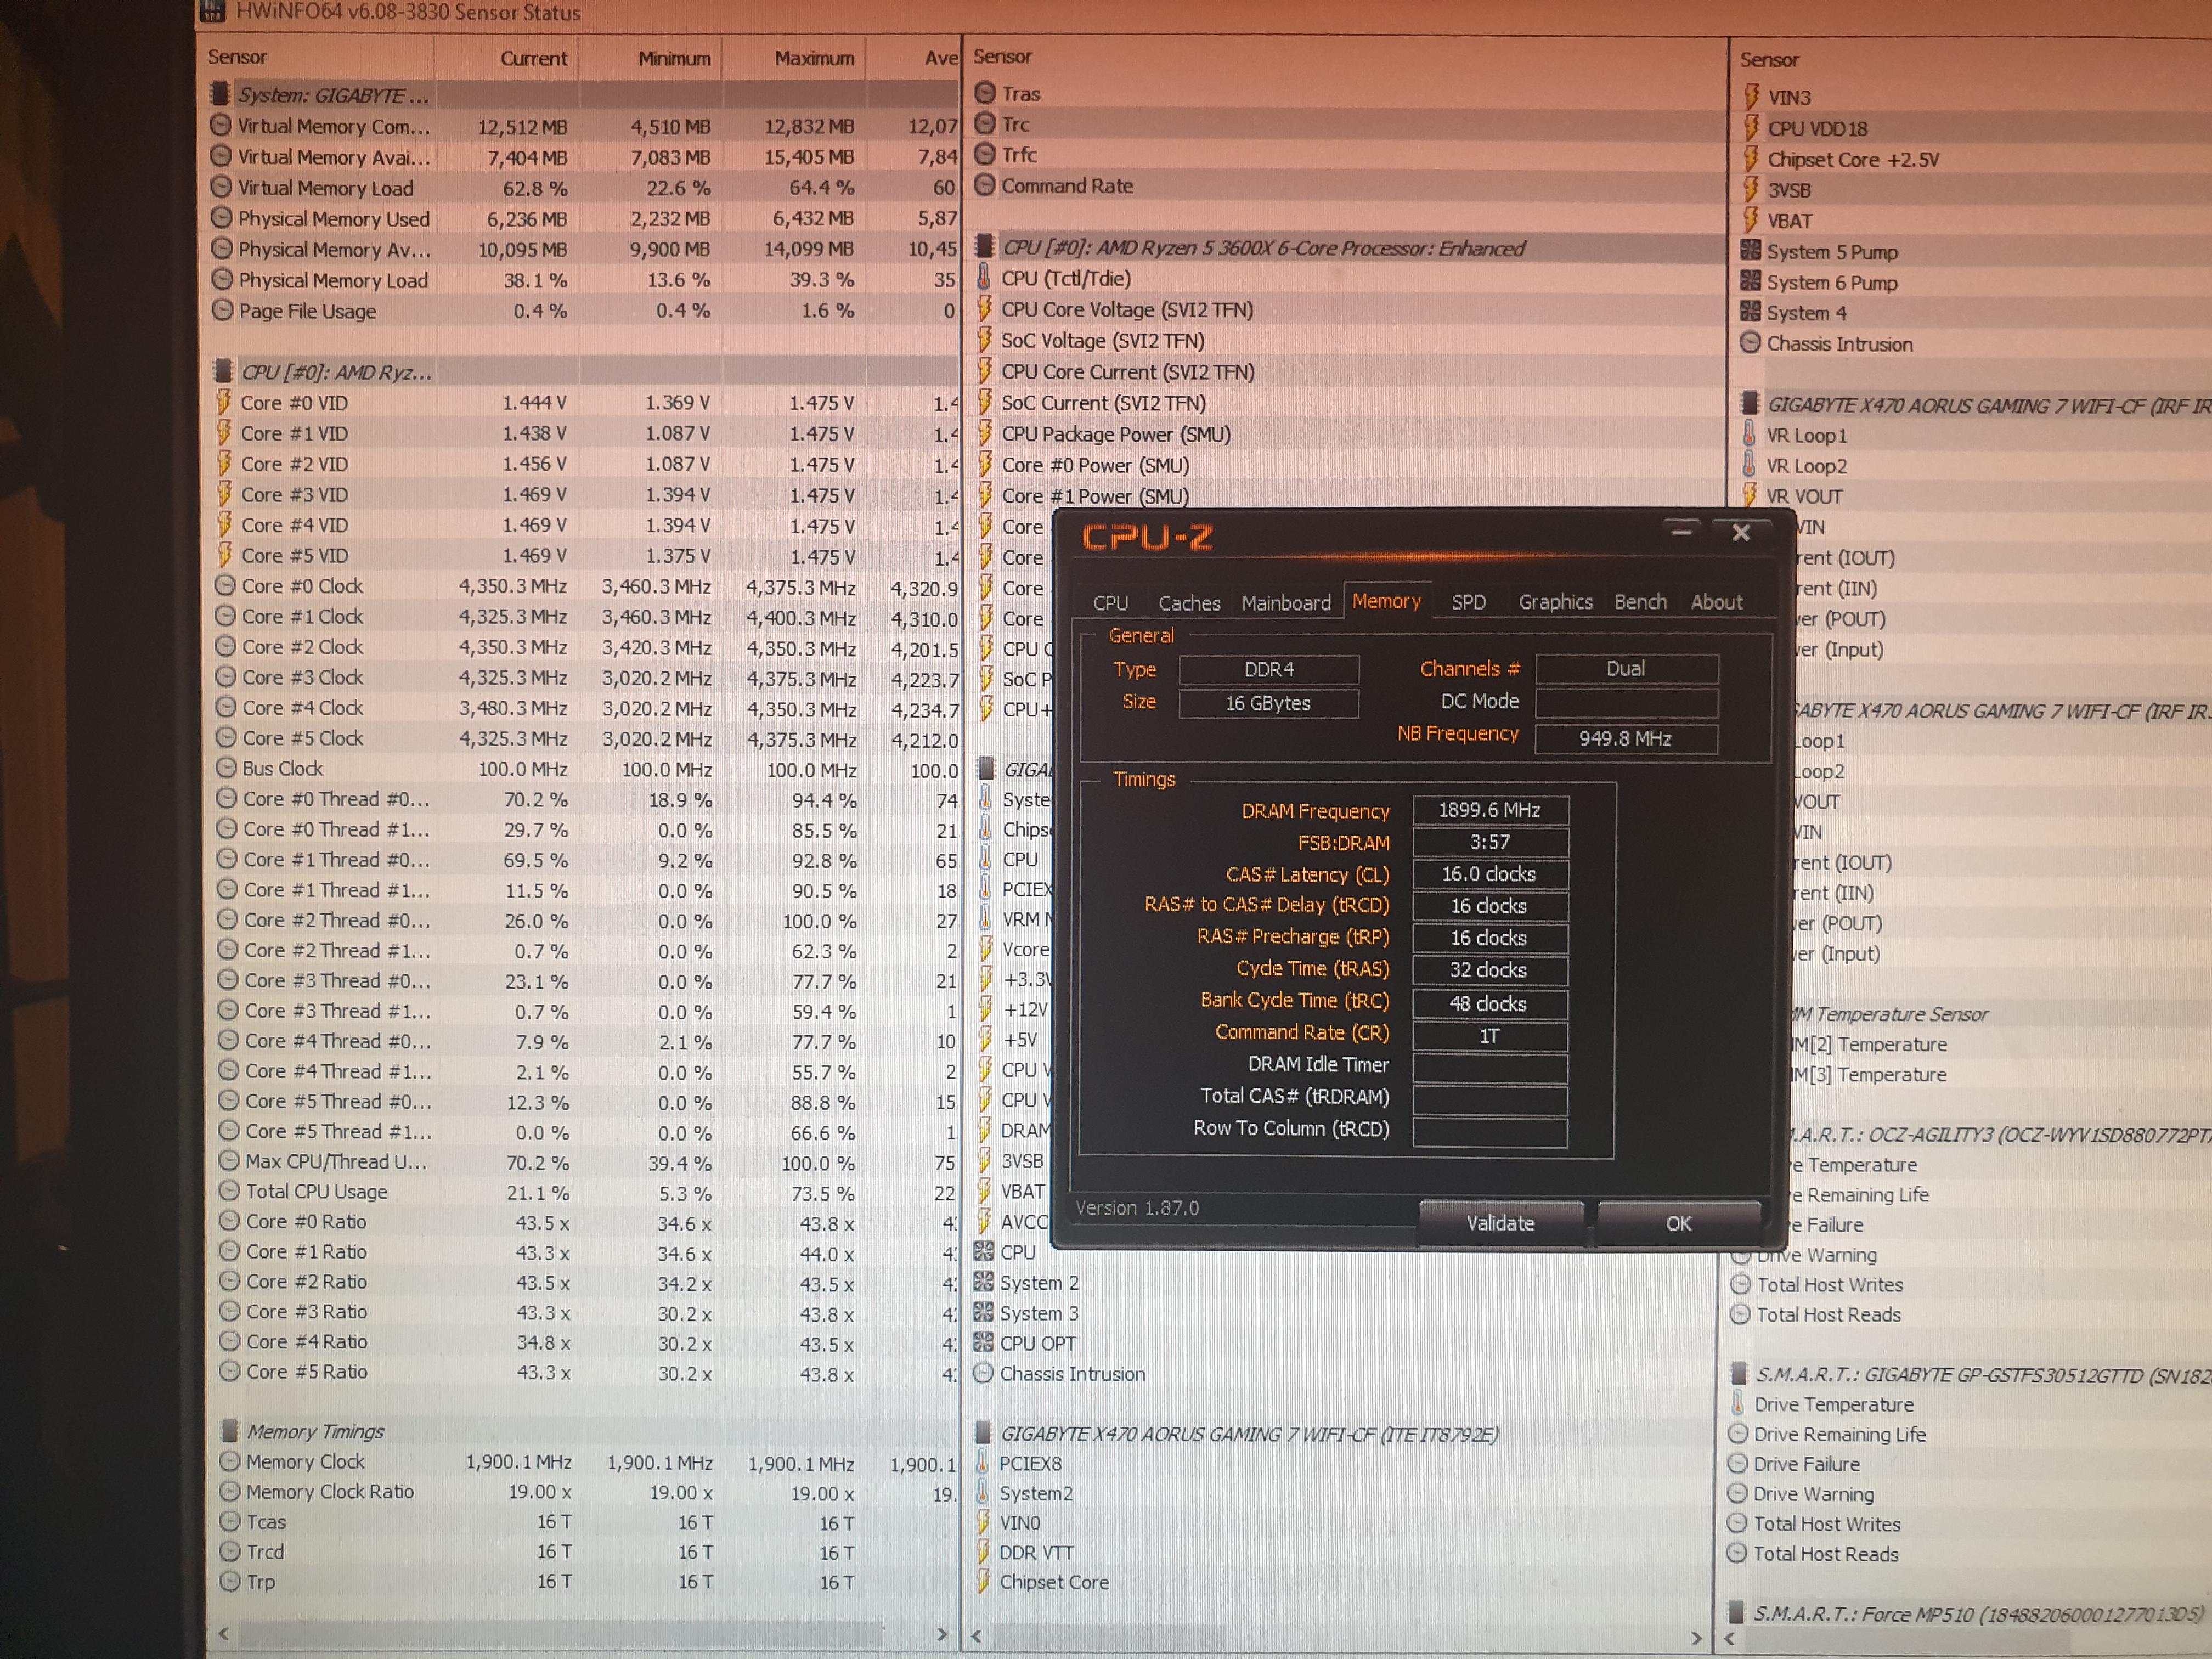This screenshot has width=2212, height=1659.
Task: Click the clock icon beside Core #0 Clock
Action: click(x=225, y=586)
